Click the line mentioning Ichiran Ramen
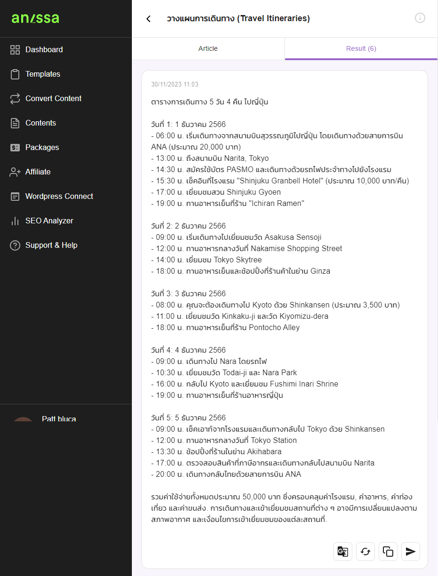Image resolution: width=438 pixels, height=576 pixels. (x=228, y=203)
